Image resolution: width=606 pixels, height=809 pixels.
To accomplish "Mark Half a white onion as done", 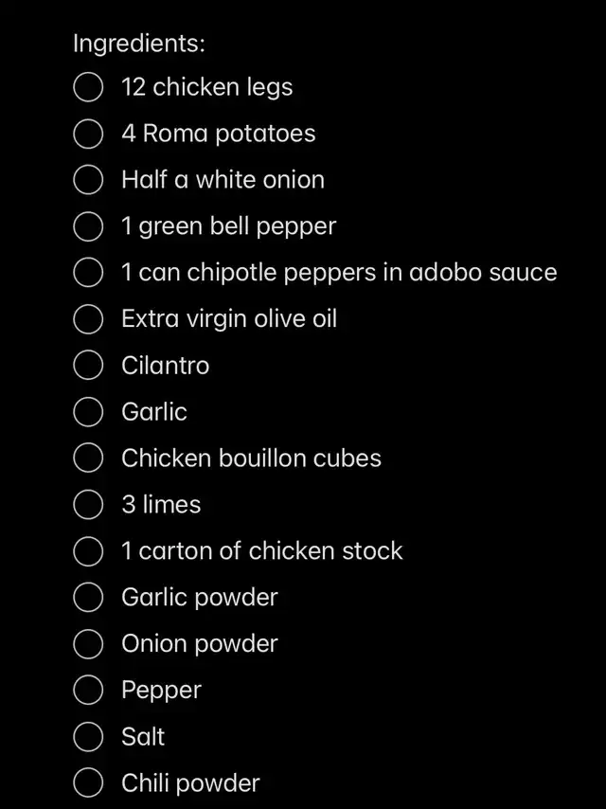I will pos(88,180).
